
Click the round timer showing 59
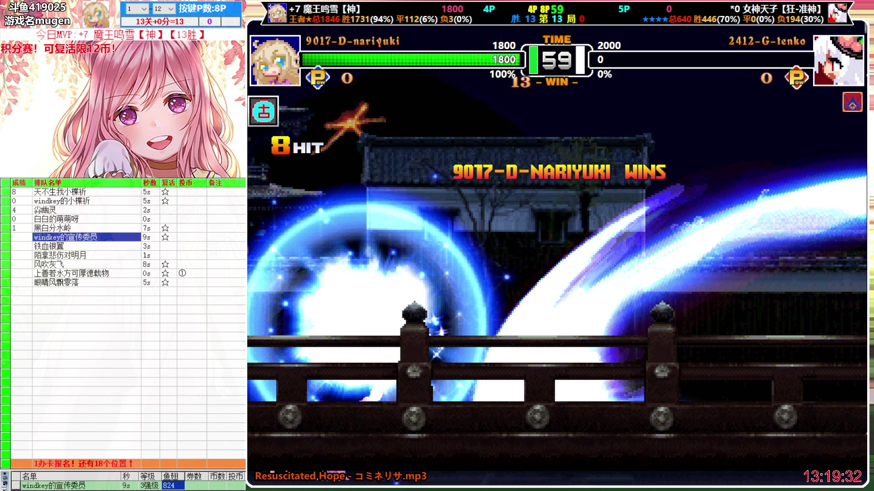coord(556,60)
